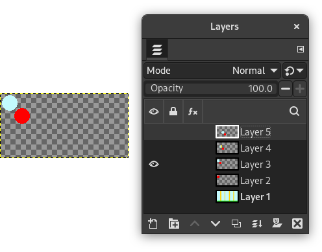
Task: Toggle Layer 3 visibility eye
Action: 154,165
